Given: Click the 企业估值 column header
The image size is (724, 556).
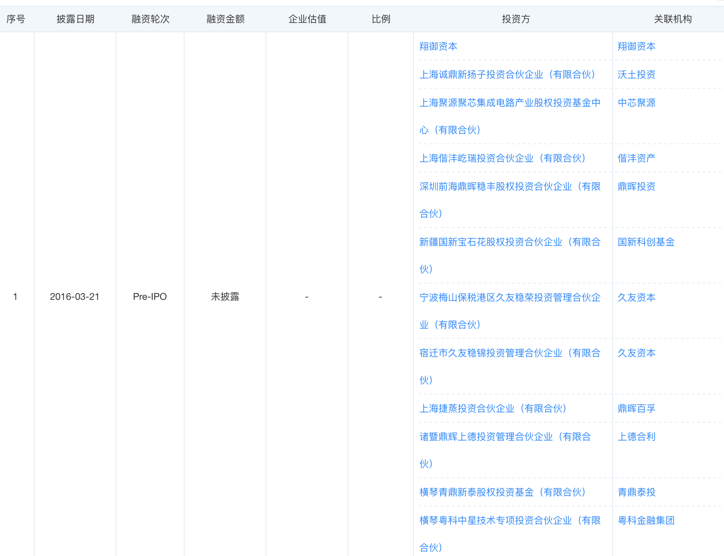Looking at the screenshot, I should pos(307,19).
